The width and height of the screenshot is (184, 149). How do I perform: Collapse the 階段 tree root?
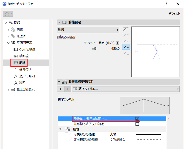(x=6, y=23)
